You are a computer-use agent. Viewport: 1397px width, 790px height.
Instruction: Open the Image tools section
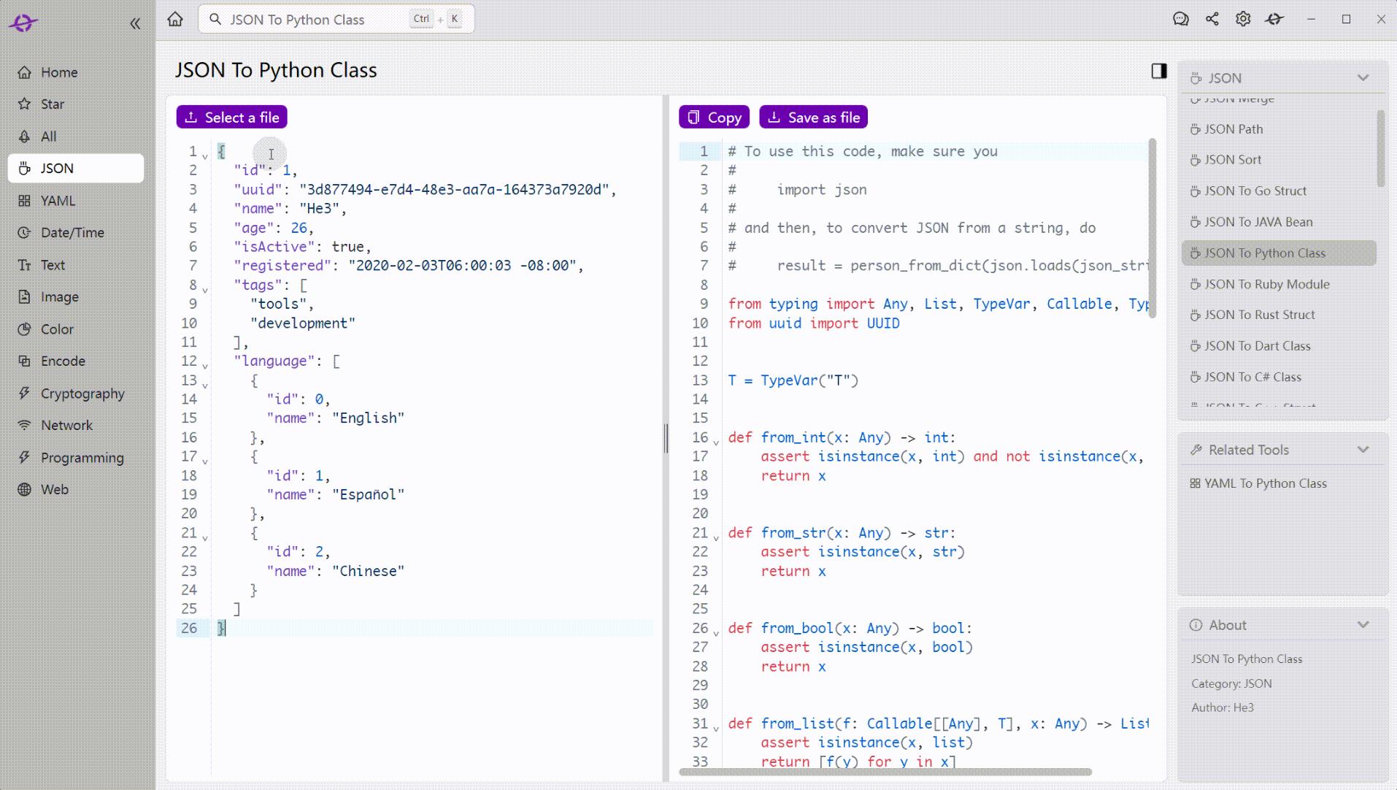[x=60, y=296]
